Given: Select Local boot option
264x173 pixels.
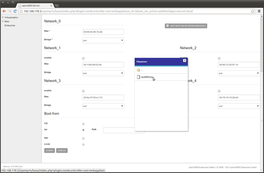Looking at the screenshot, I should point(83,144).
